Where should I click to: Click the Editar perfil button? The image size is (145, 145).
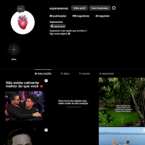[79, 8]
